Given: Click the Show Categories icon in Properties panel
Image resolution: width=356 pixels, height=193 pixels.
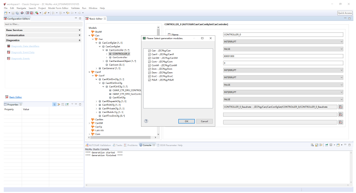Looking at the screenshot, I should pyautogui.click(x=54, y=105).
